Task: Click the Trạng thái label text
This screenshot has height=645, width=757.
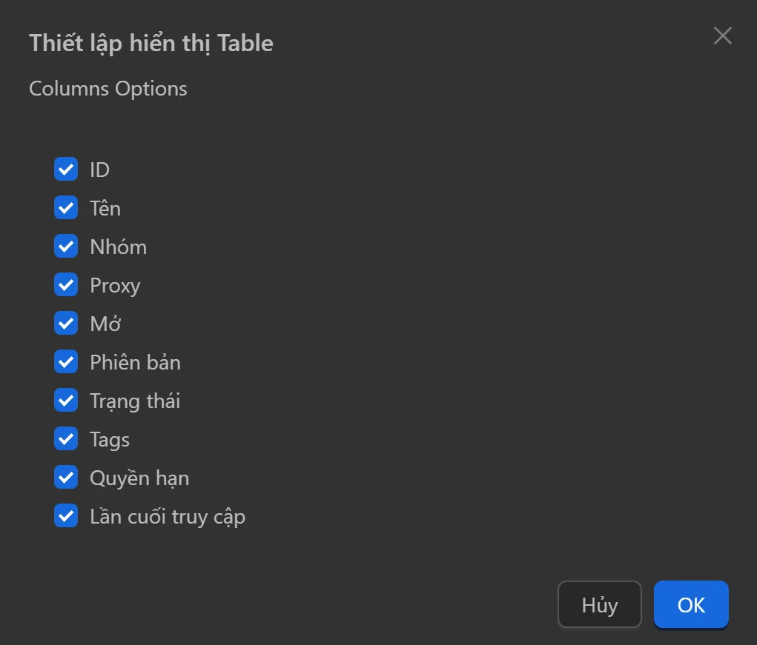Action: pos(135,400)
